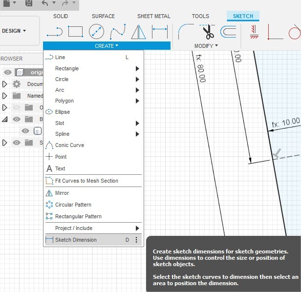This screenshot has width=301, height=292.
Task: Choose Line from Create menu
Action: pyautogui.click(x=94, y=57)
